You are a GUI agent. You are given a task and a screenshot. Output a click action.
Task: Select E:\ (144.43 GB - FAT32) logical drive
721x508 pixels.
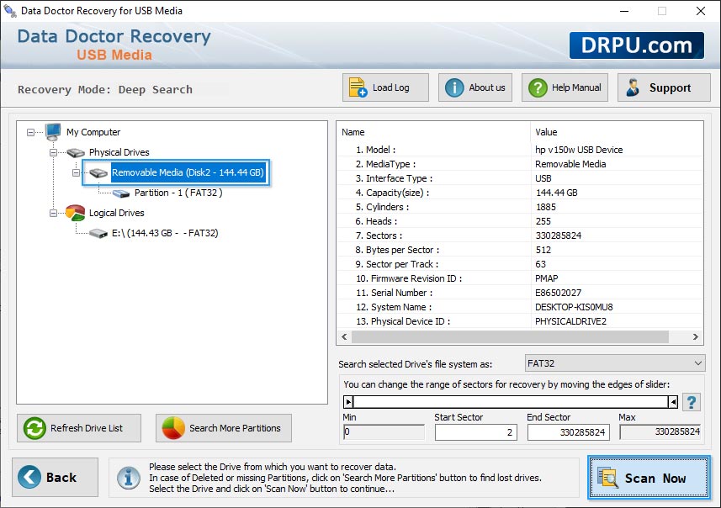[x=165, y=233]
